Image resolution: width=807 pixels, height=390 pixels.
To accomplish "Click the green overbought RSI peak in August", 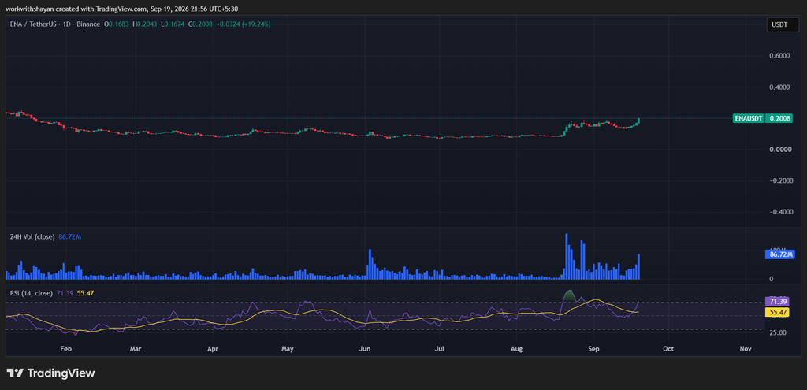I will (x=569, y=295).
